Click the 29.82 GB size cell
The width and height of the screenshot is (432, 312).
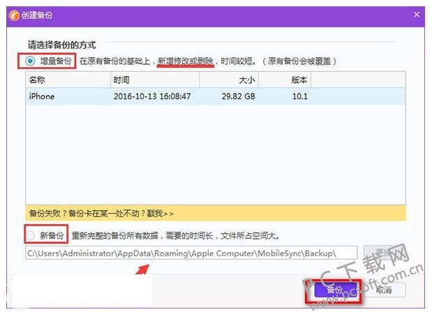tap(239, 96)
